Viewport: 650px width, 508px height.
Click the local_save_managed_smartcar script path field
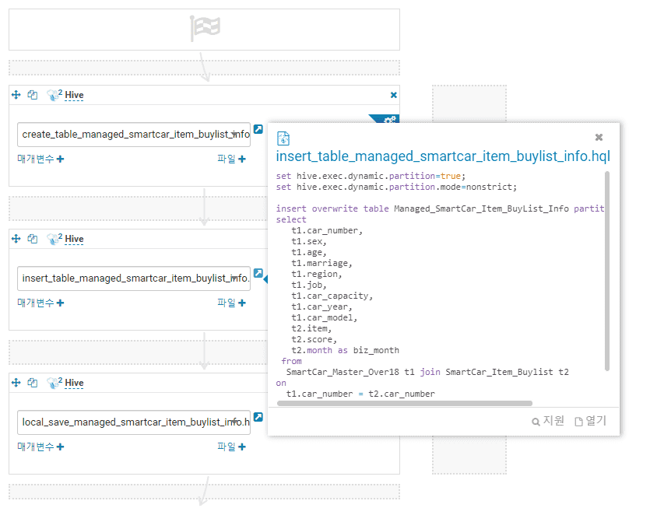[x=134, y=422]
